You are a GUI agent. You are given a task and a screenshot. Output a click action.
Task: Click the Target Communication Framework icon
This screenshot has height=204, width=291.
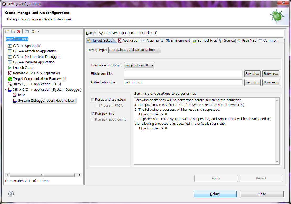tap(10, 79)
